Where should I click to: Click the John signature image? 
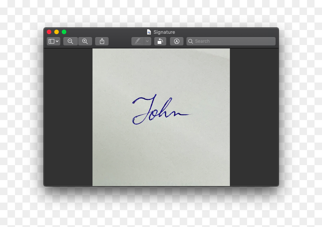point(161,117)
